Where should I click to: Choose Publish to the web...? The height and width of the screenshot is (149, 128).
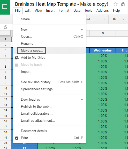click(x=49, y=107)
